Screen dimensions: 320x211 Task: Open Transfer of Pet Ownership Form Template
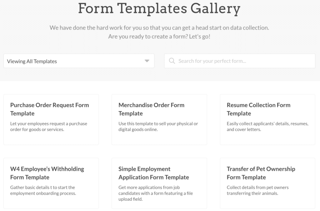(x=261, y=173)
